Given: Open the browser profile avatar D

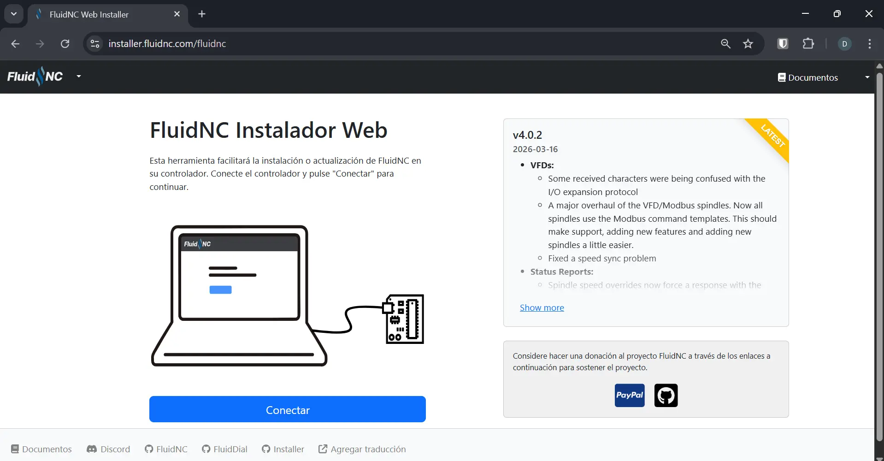Looking at the screenshot, I should tap(845, 43).
